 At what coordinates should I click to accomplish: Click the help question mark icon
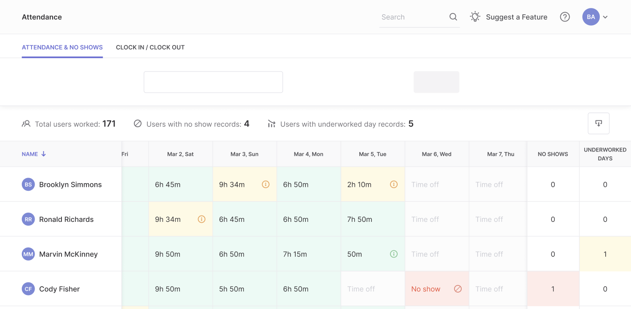coord(565,16)
